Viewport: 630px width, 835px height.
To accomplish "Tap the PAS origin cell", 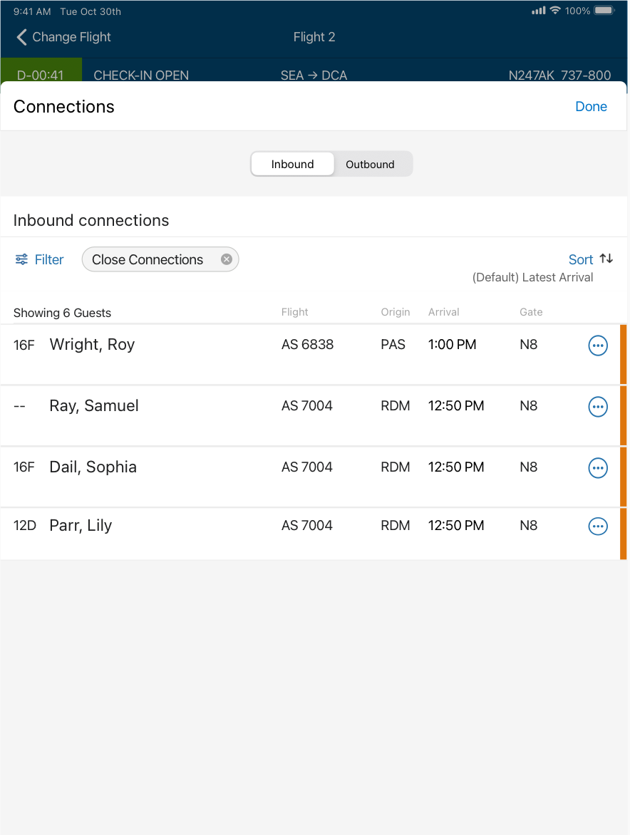I will (393, 345).
